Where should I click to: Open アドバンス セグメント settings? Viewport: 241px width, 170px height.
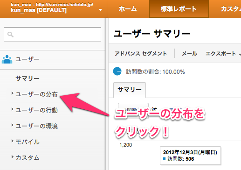point(141,54)
